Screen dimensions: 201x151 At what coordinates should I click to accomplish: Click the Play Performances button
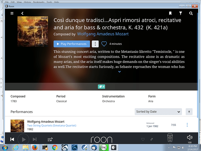pyautogui.click(x=72, y=44)
